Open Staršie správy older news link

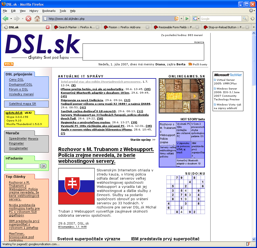click(x=143, y=140)
